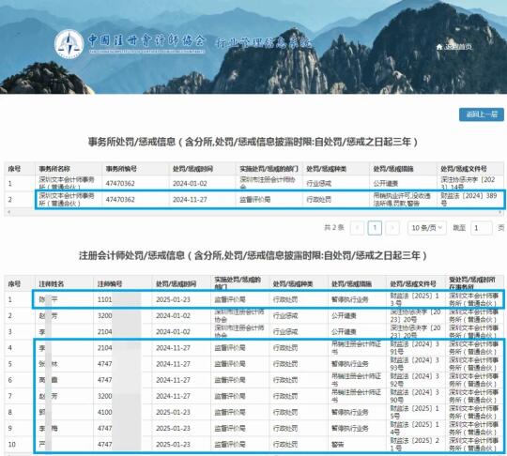
Task: Click the right scroll arrow under firm table
Action: (499, 212)
